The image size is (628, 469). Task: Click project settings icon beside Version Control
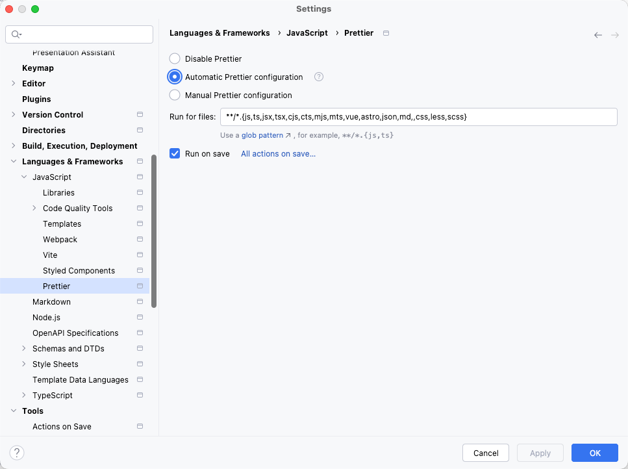click(x=140, y=115)
